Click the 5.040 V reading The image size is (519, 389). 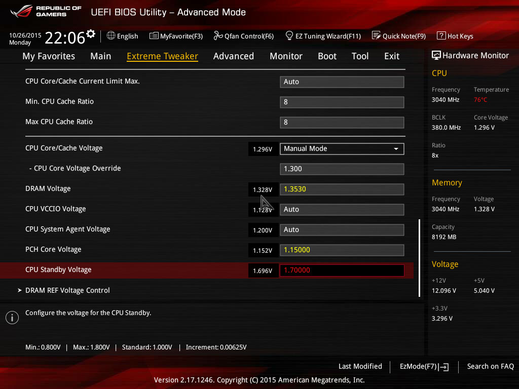(484, 290)
